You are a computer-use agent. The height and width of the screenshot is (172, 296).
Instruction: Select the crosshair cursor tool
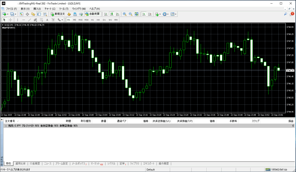tap(10, 20)
